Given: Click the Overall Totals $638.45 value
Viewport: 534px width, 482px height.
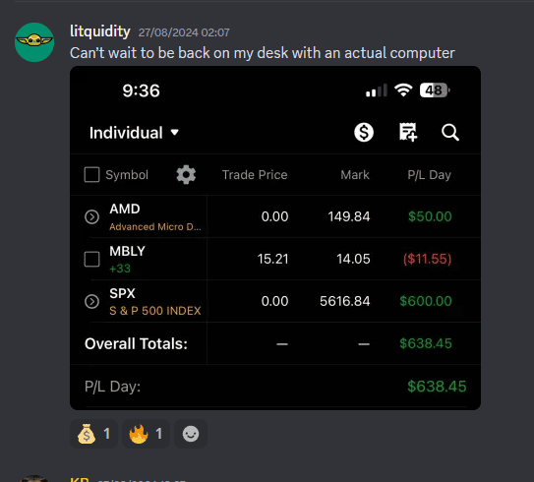Looking at the screenshot, I should (426, 343).
